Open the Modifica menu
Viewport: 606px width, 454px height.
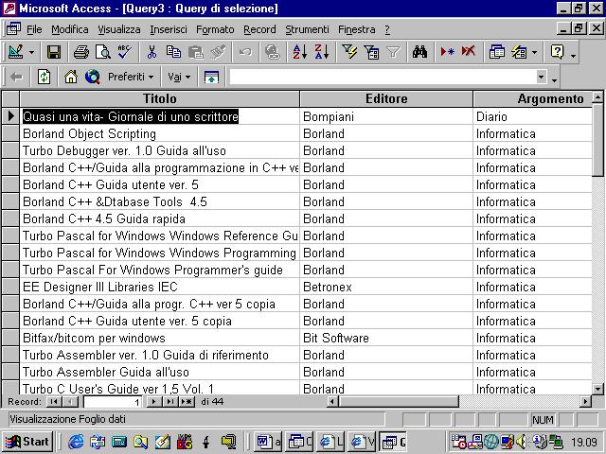(x=70, y=29)
